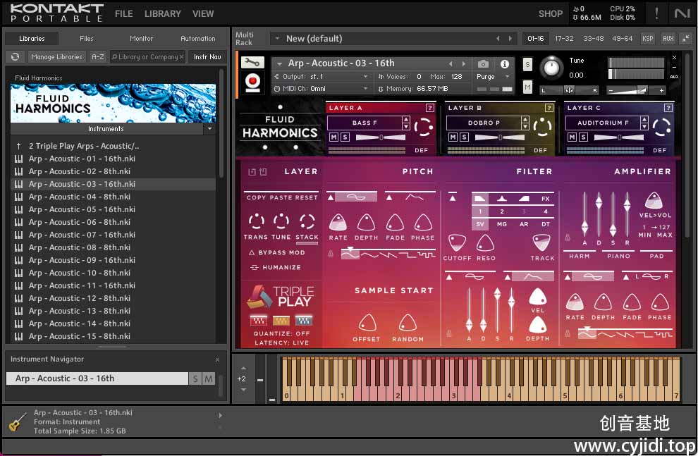Viewport: 698px width, 456px height.
Task: Click the Tune knob
Action: 551,68
